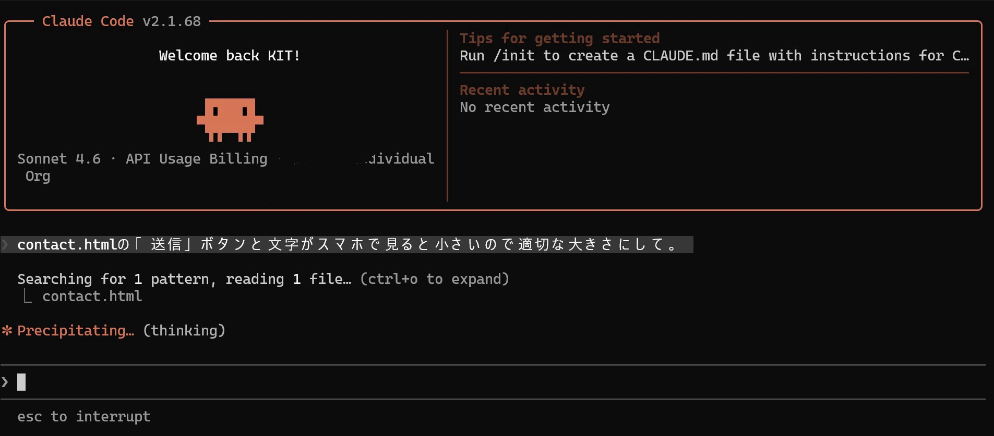The width and height of the screenshot is (994, 436).
Task: Click the Welcome back KIT! greeting
Action: [x=230, y=56]
